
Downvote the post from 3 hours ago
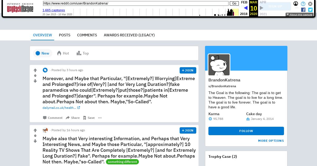coord(35,81)
